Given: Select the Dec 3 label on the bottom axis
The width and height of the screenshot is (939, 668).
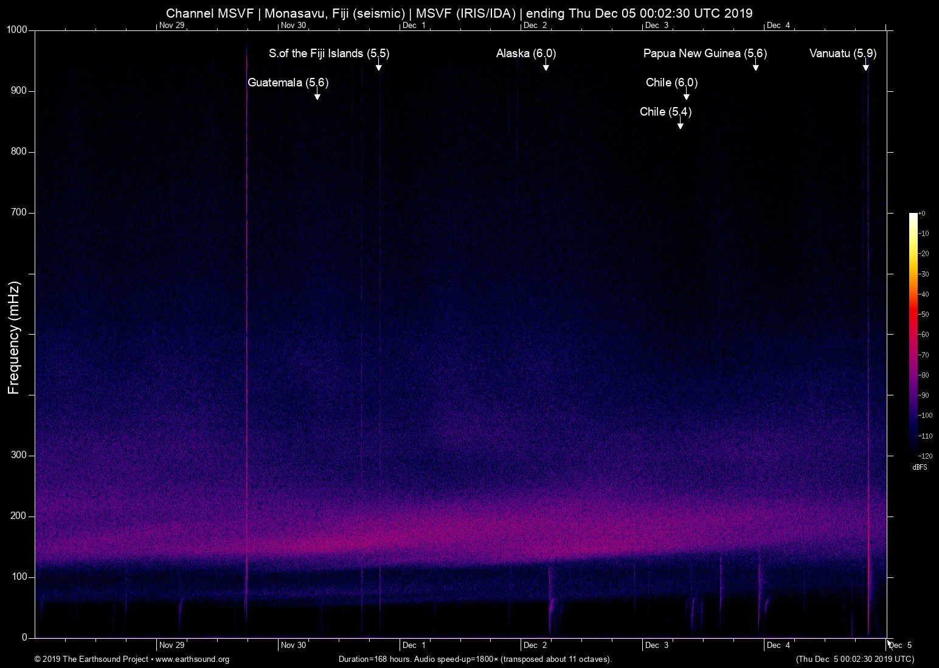Looking at the screenshot, I should click(657, 645).
